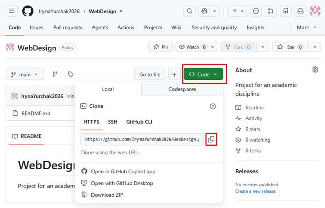Select the SSH clone option

pyautogui.click(x=113, y=122)
